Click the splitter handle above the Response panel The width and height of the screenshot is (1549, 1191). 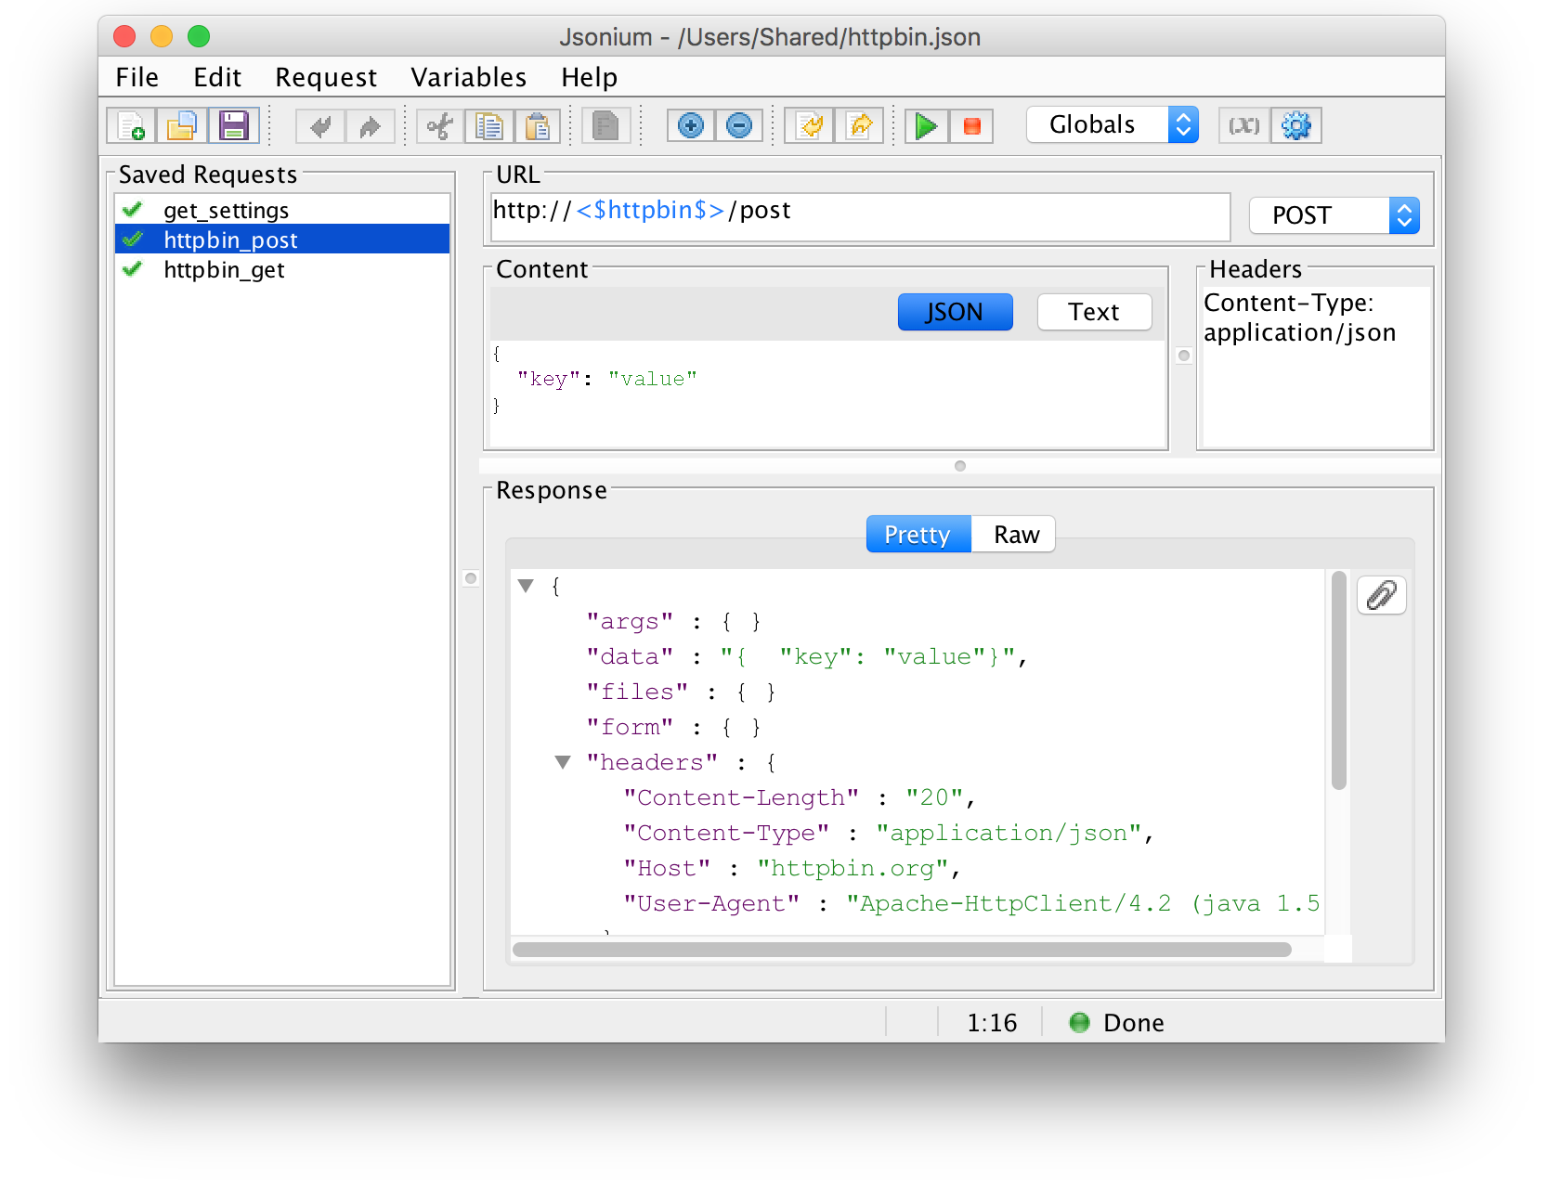tap(960, 466)
